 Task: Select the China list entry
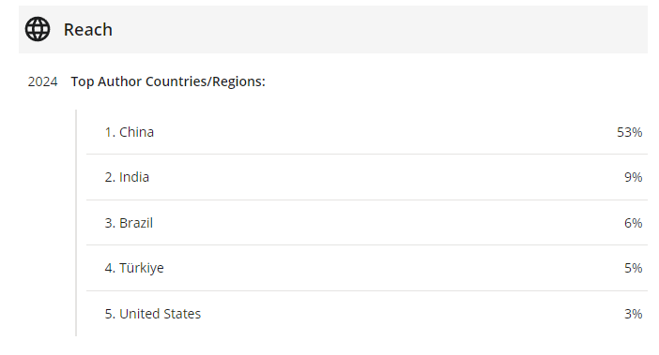pyautogui.click(x=367, y=132)
